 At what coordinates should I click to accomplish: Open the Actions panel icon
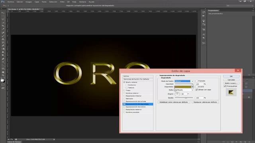pyautogui.click(x=204, y=16)
